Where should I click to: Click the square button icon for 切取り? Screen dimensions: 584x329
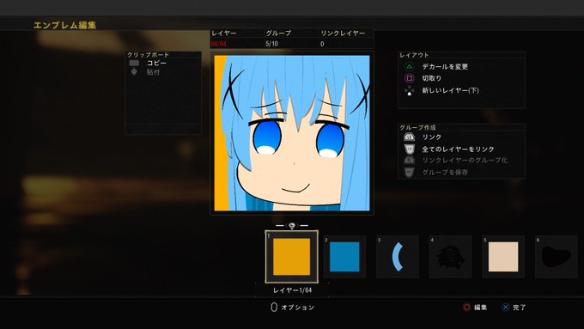[x=409, y=78]
